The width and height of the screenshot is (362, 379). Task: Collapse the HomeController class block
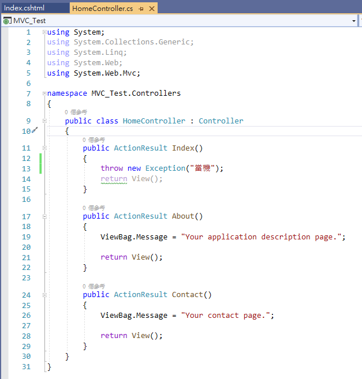click(44, 121)
